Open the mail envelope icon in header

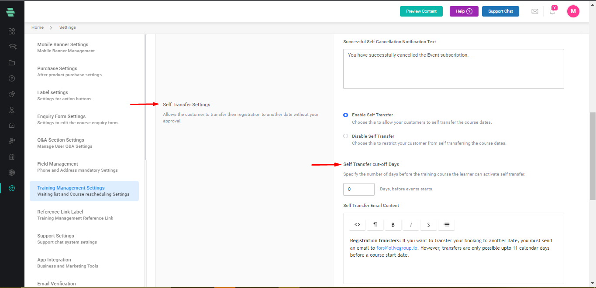535,11
